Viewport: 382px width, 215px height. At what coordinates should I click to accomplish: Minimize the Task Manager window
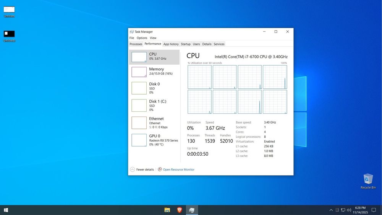(264, 32)
